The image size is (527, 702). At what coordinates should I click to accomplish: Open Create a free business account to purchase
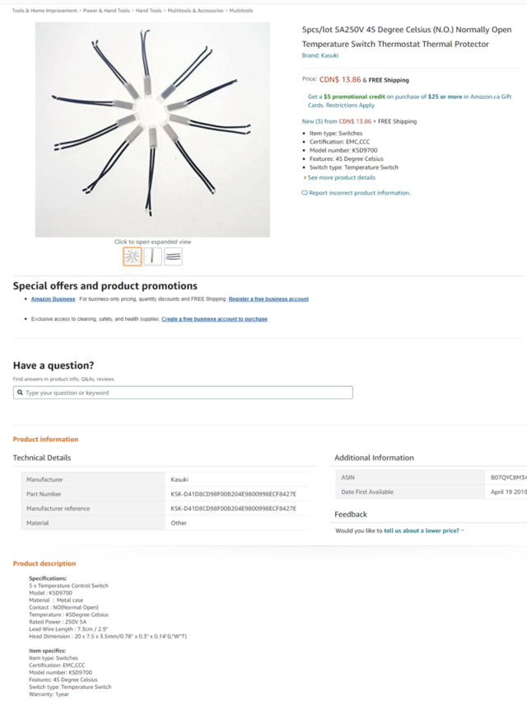pos(215,319)
